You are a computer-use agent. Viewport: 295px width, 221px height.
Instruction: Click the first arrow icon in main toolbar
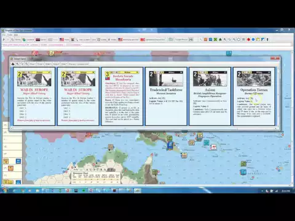pyautogui.click(x=4, y=39)
